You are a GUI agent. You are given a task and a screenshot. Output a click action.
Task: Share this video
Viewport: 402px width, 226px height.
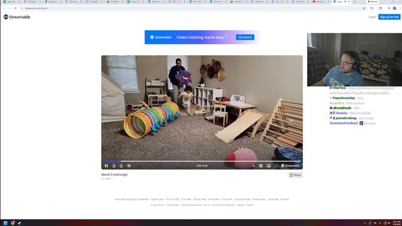(295, 175)
